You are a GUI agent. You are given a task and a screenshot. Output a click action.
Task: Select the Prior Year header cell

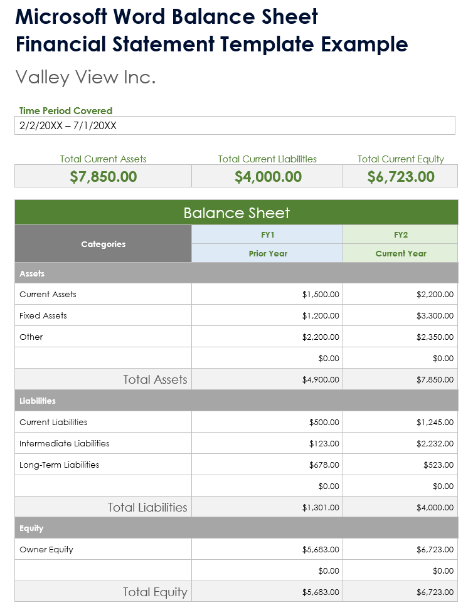pos(268,253)
